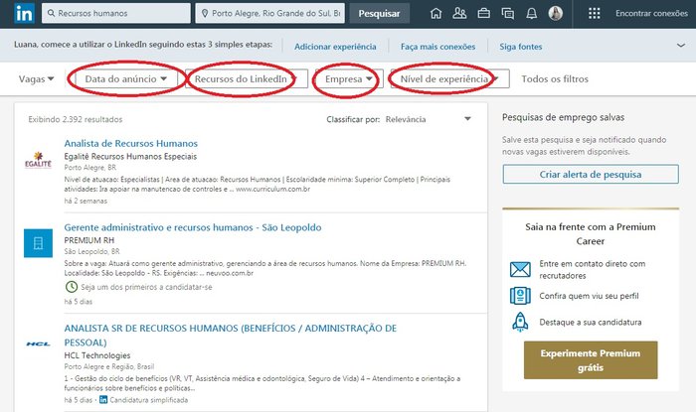
Task: Open the apps grid icon
Action: 594,13
